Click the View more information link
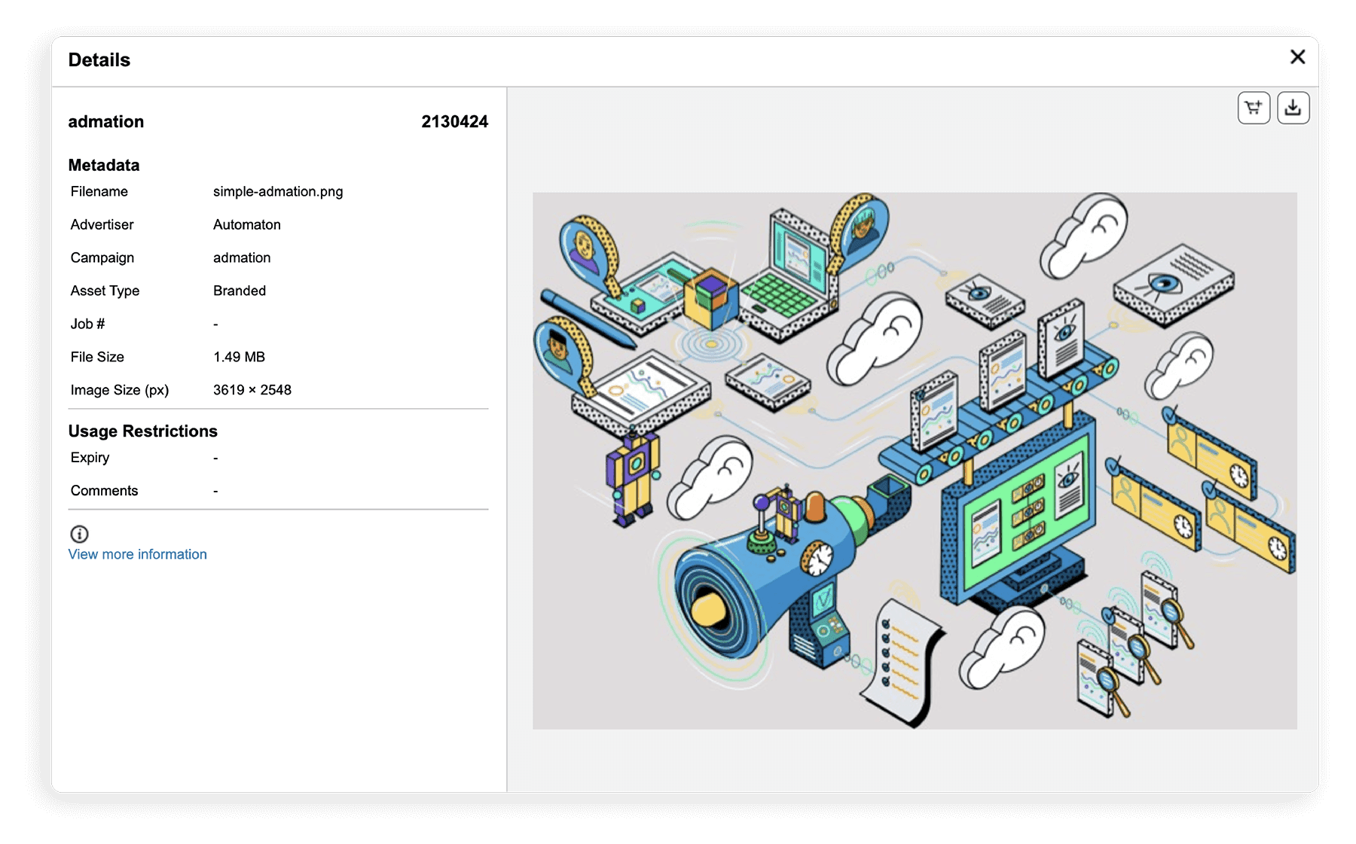 (138, 554)
